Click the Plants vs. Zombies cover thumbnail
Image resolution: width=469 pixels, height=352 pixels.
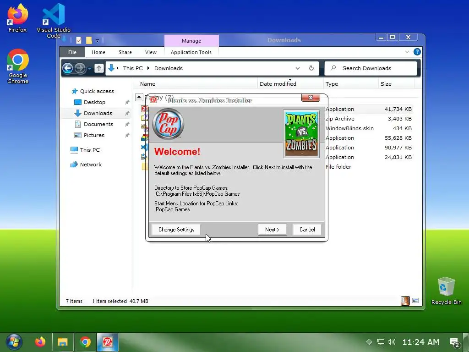[301, 134]
